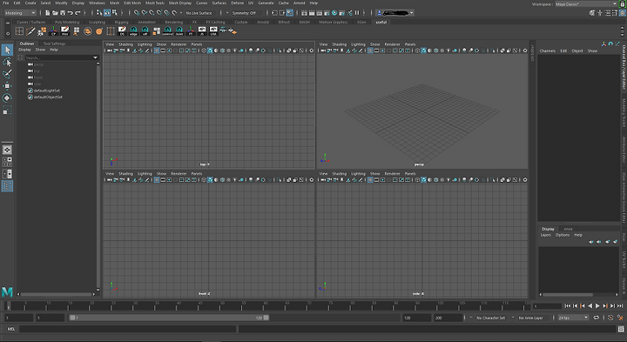Activate the Paint Selection tool
The height and width of the screenshot is (342, 627).
coord(7,74)
